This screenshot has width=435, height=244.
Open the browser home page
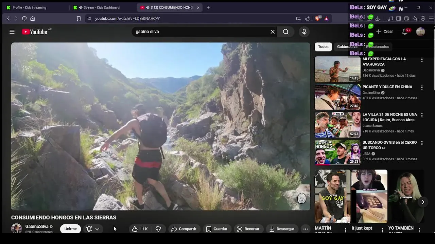tap(33, 18)
